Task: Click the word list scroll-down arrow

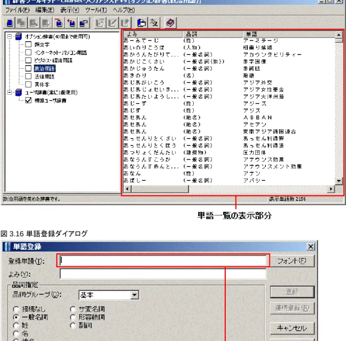Action: 339,181
